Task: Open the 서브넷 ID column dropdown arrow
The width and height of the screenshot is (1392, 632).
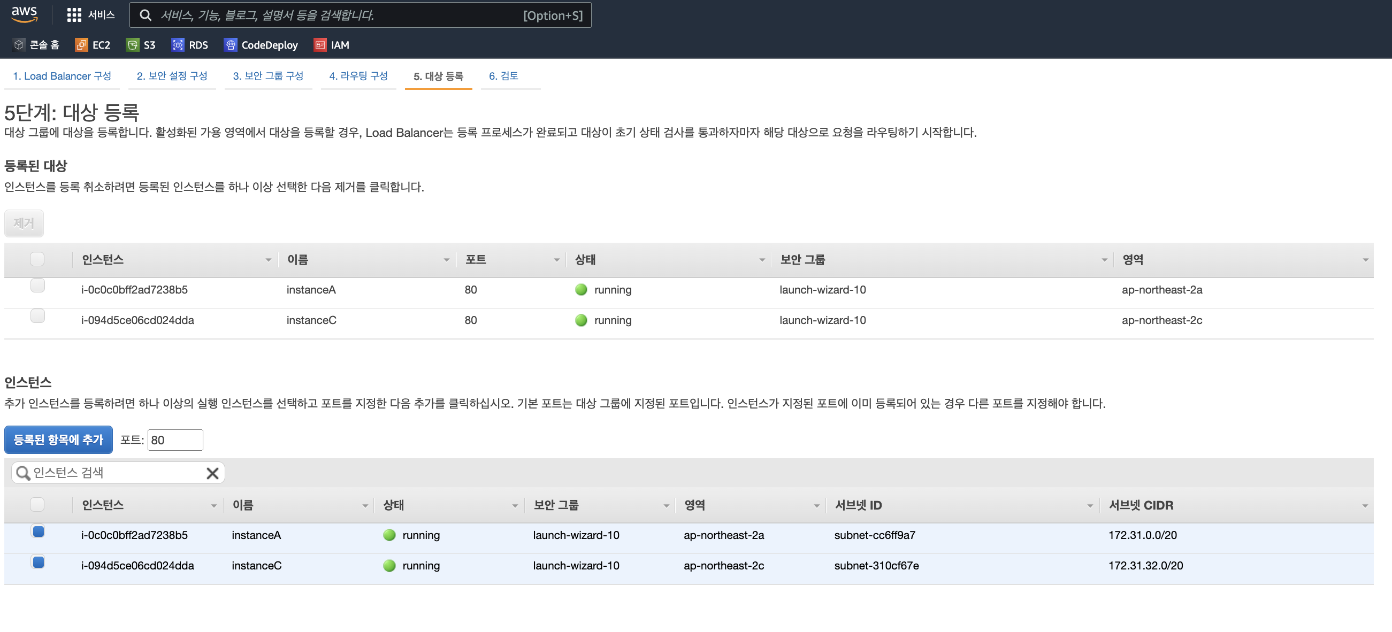Action: pos(1089,506)
